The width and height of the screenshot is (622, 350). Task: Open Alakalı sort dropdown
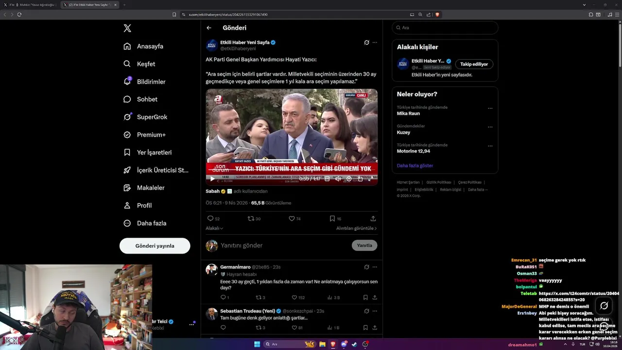pyautogui.click(x=214, y=228)
